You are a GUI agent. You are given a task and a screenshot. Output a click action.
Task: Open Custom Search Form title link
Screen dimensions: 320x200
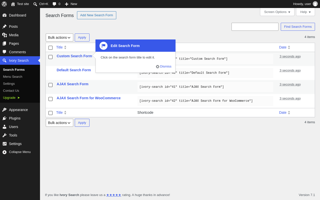click(x=74, y=56)
